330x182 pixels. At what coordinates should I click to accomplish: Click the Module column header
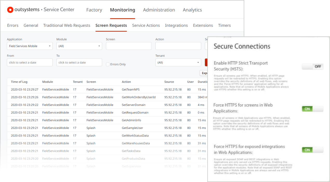[48, 82]
